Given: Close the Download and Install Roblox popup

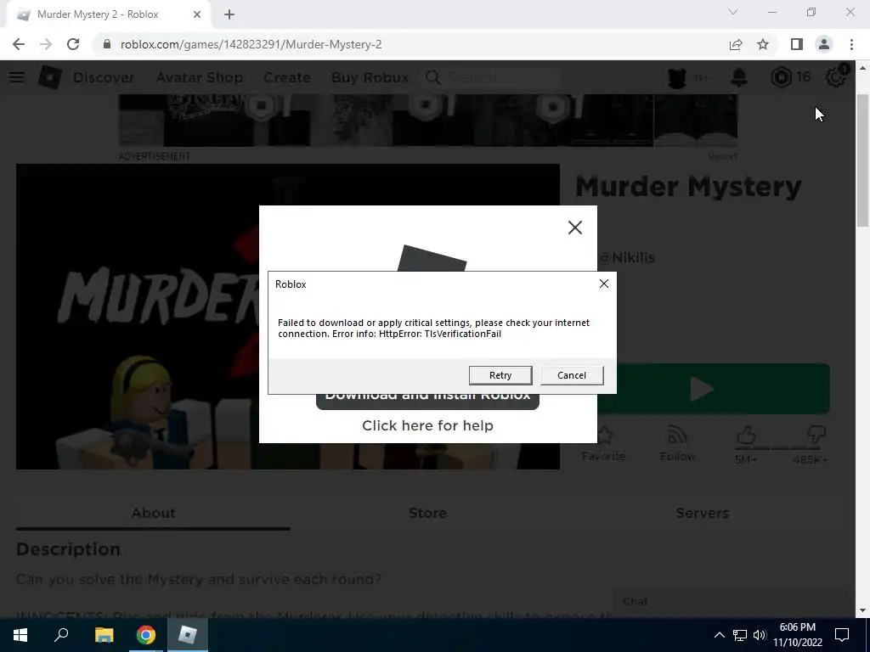Looking at the screenshot, I should tap(575, 228).
